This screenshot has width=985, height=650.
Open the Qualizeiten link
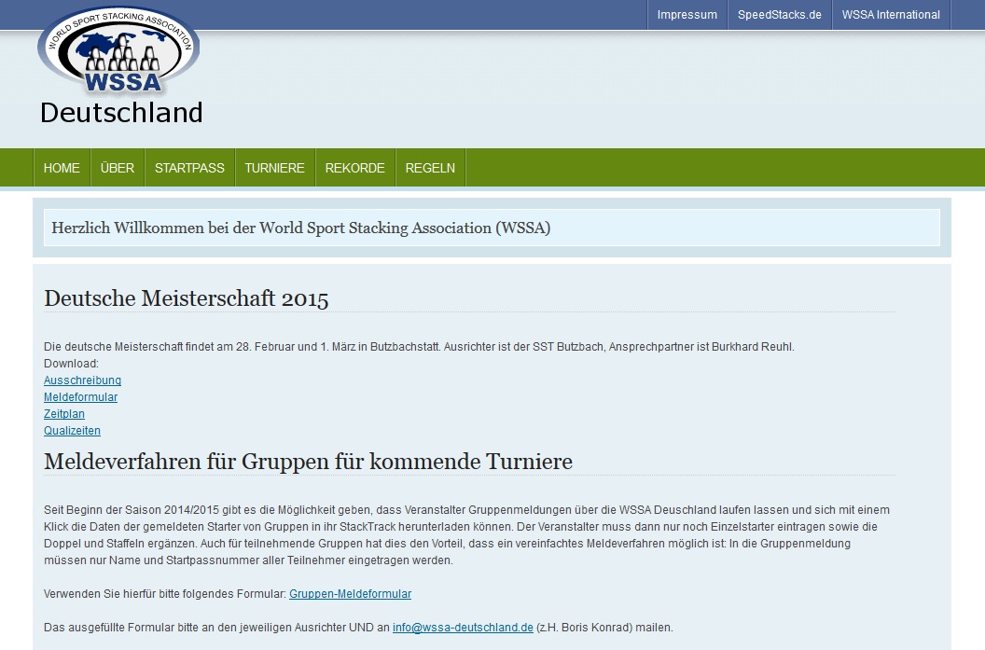(72, 431)
